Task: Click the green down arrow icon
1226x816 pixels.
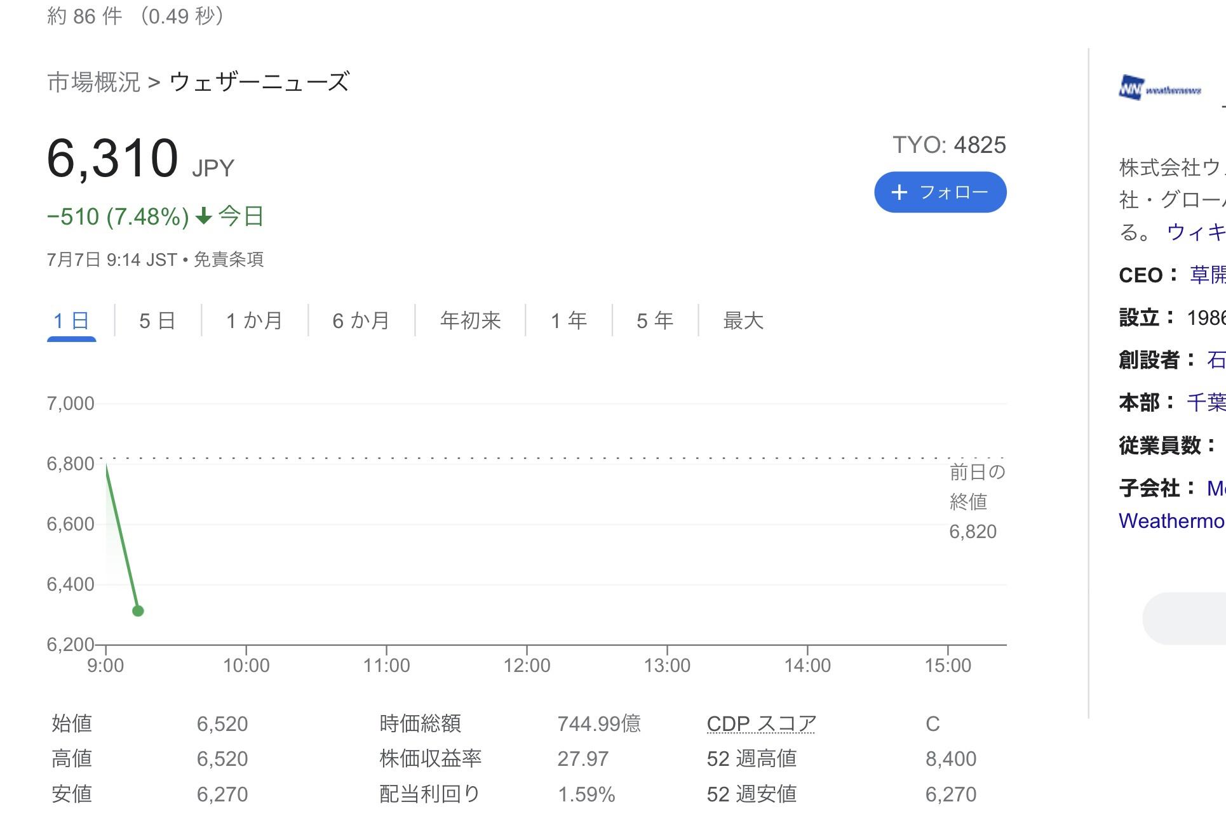Action: [x=203, y=216]
